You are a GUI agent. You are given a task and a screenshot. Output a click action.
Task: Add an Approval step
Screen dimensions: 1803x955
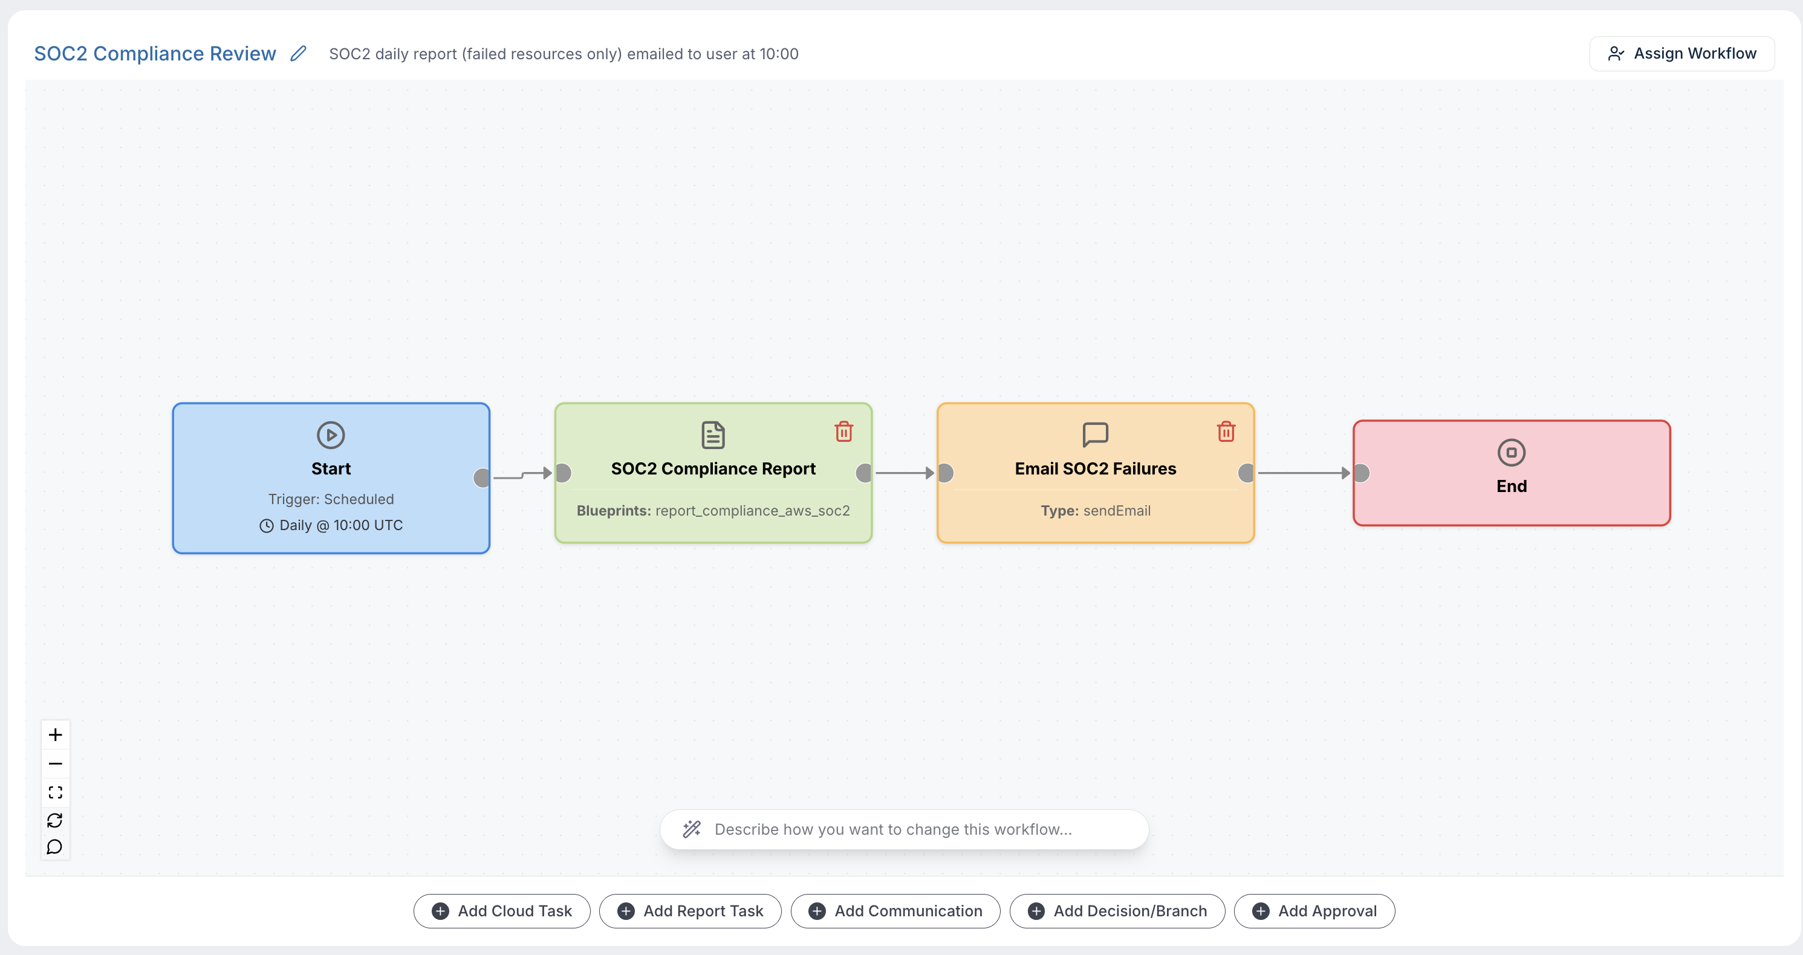tap(1314, 911)
